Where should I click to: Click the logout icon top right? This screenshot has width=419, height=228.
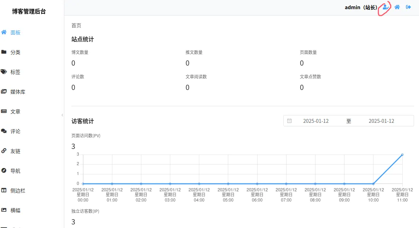point(408,7)
